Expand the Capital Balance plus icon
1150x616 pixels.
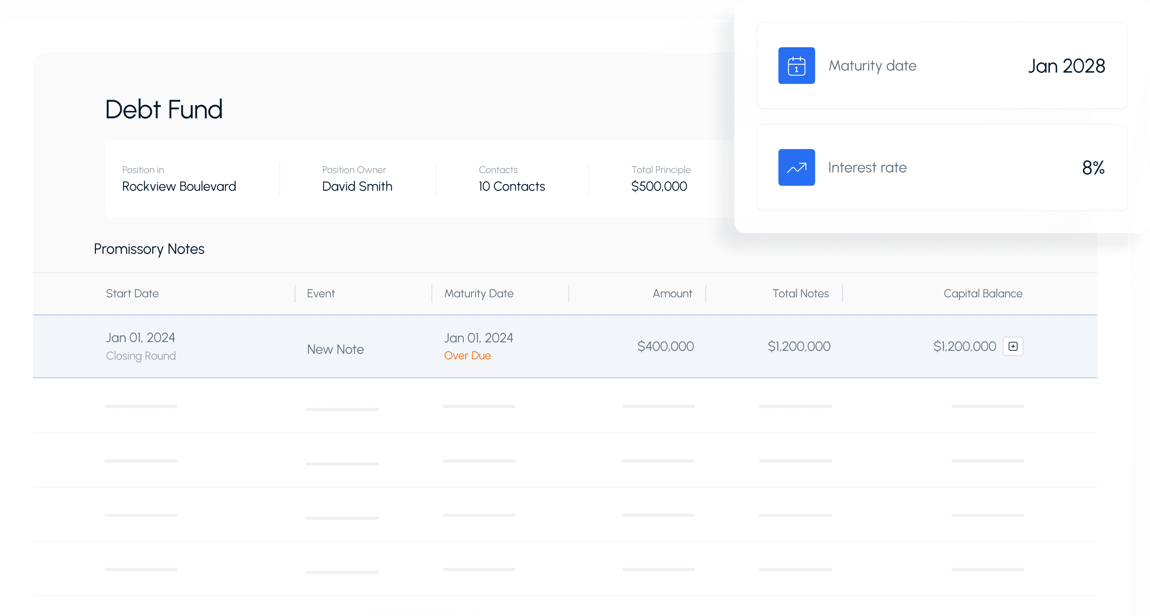pyautogui.click(x=1013, y=346)
